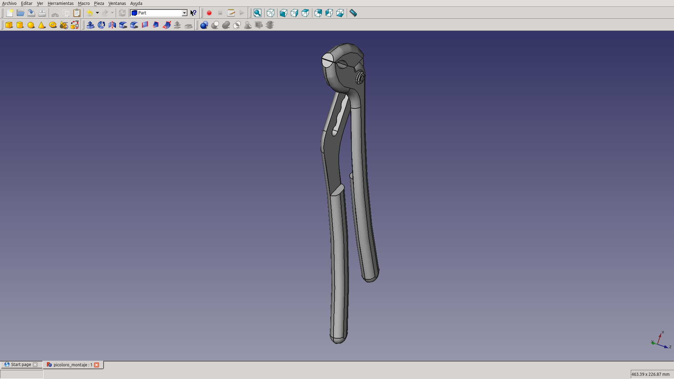This screenshot has height=379, width=674.
Task: Click the Loft tool icon
Action: [156, 25]
